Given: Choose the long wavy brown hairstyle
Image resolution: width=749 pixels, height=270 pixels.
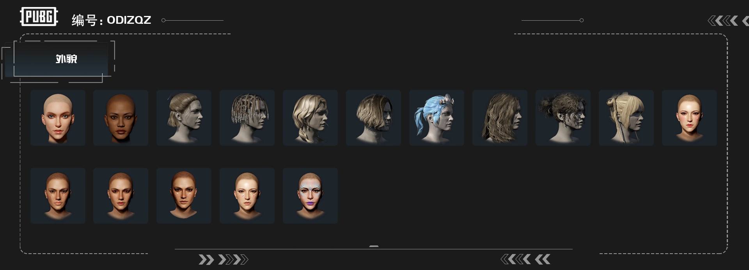Looking at the screenshot, I should pyautogui.click(x=500, y=118).
